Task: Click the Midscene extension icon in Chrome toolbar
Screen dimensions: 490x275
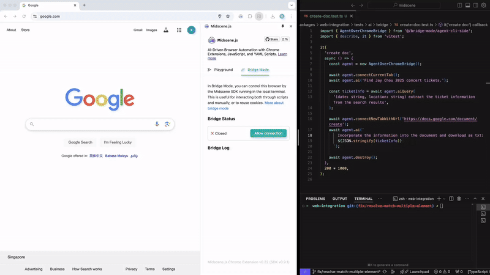Action: tap(241, 16)
